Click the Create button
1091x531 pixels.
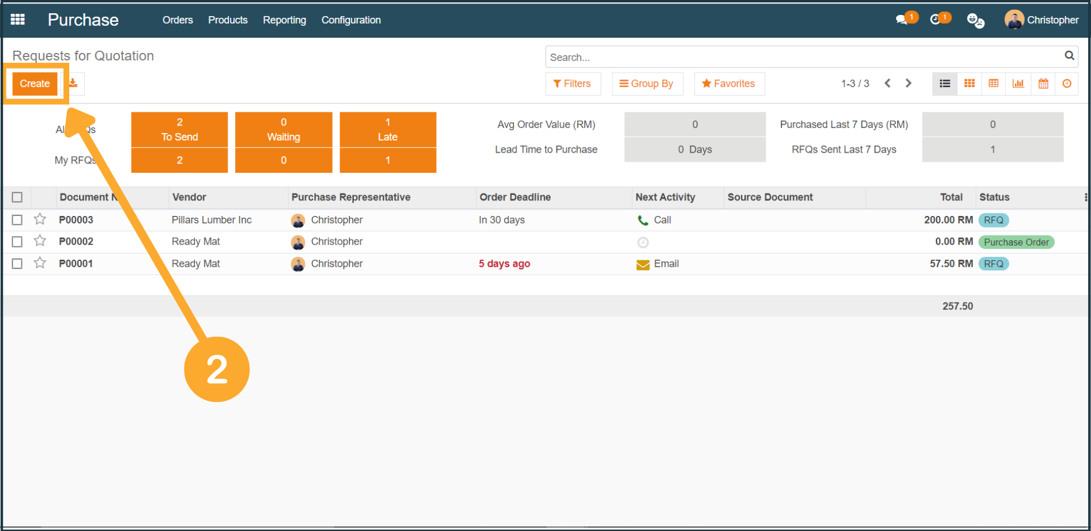[35, 84]
